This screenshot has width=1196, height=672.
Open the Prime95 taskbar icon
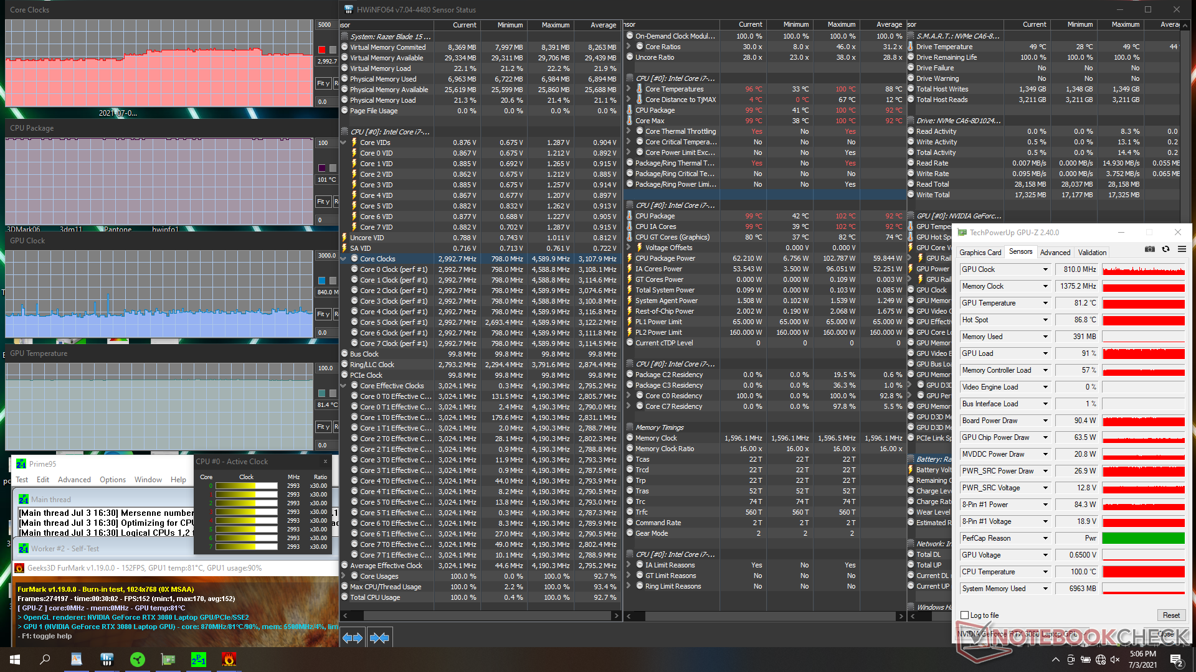coord(199,660)
